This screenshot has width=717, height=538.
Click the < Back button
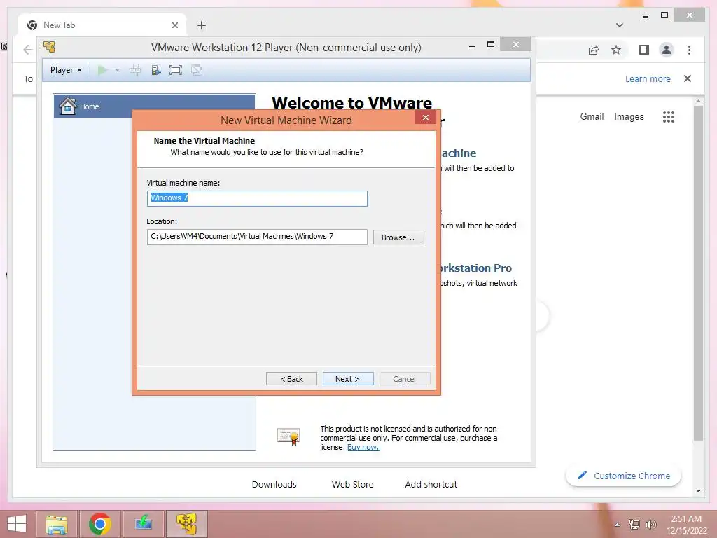click(291, 379)
